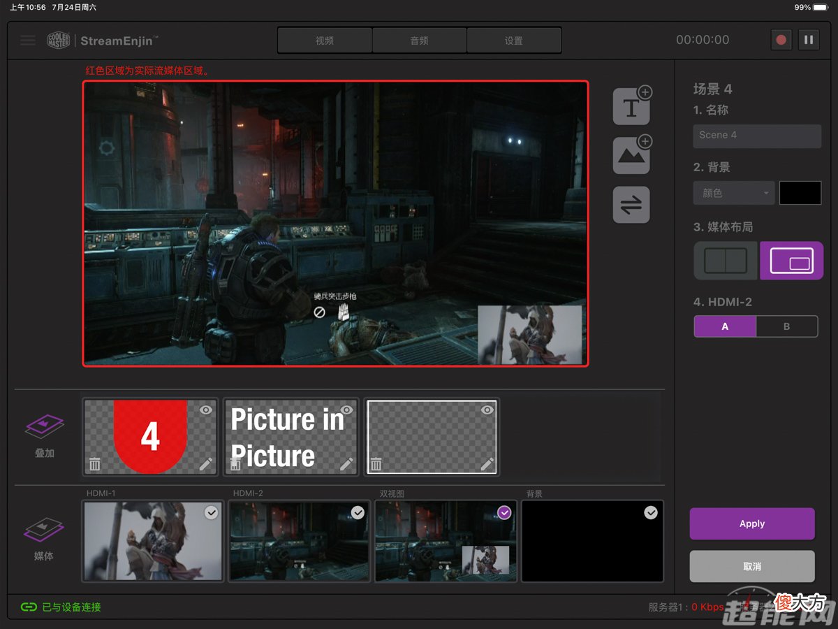Viewport: 838px width, 629px height.
Task: Edit the number 4 overlay
Action: [206, 463]
